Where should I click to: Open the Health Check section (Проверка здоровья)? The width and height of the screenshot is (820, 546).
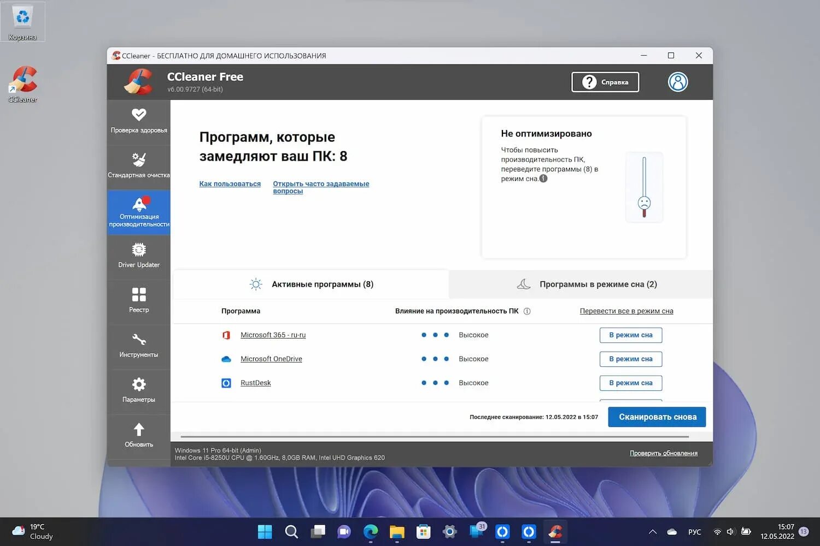(139, 122)
